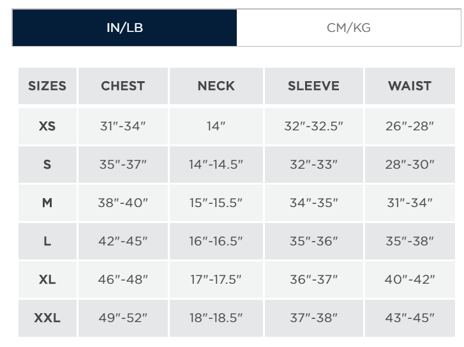This screenshot has height=347, width=464.
Task: Switch to the CM/KG unit tab
Action: (348, 28)
